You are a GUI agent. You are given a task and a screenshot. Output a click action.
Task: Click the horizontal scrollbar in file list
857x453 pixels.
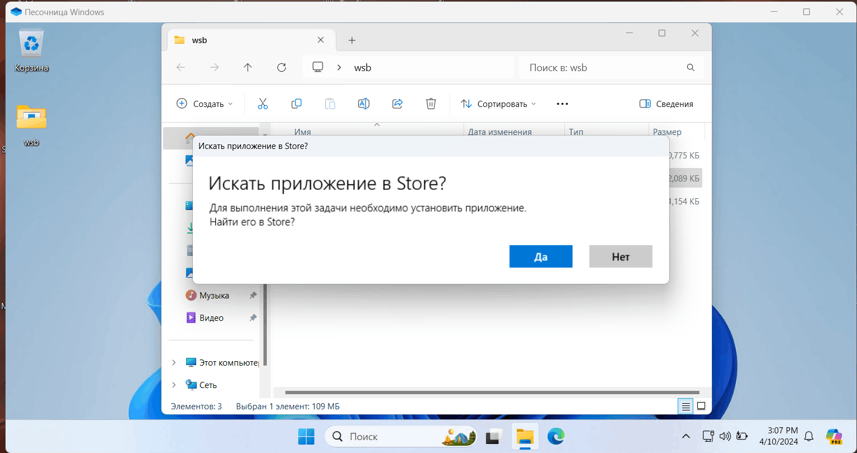[x=492, y=393]
